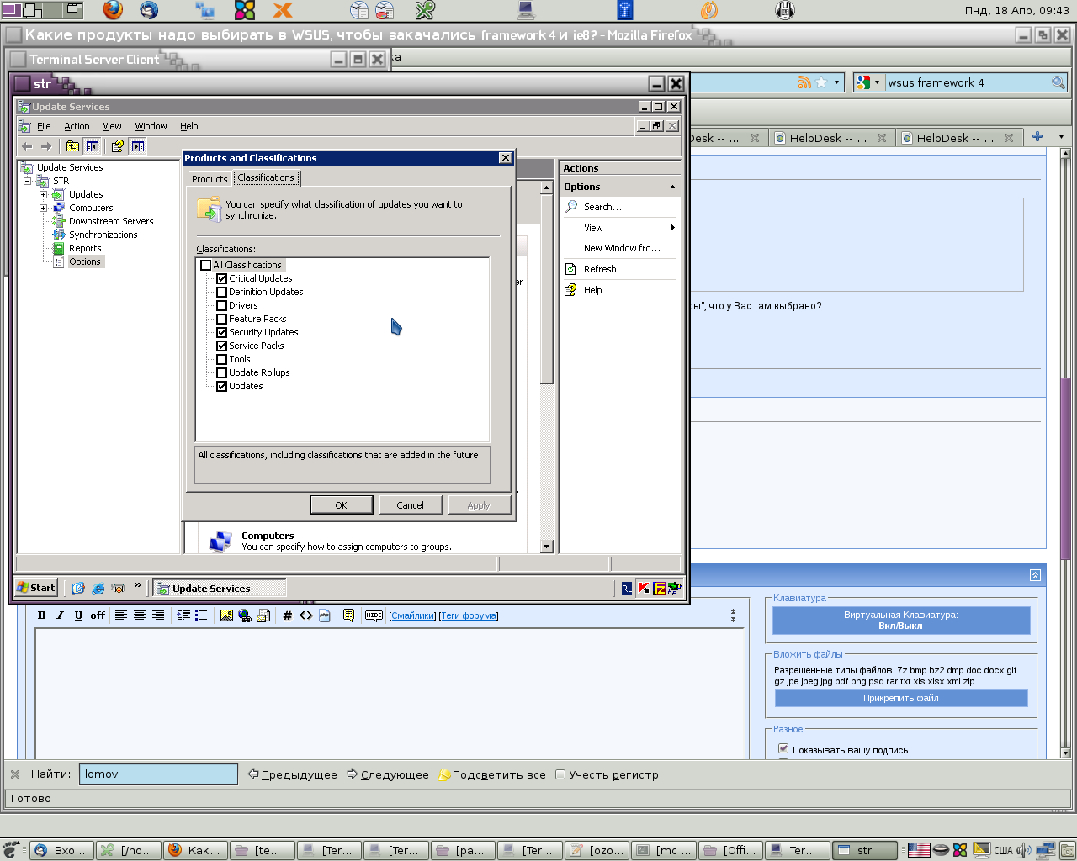Screen dimensions: 1077x861
Task: Expand the Updates tree node
Action: (43, 194)
